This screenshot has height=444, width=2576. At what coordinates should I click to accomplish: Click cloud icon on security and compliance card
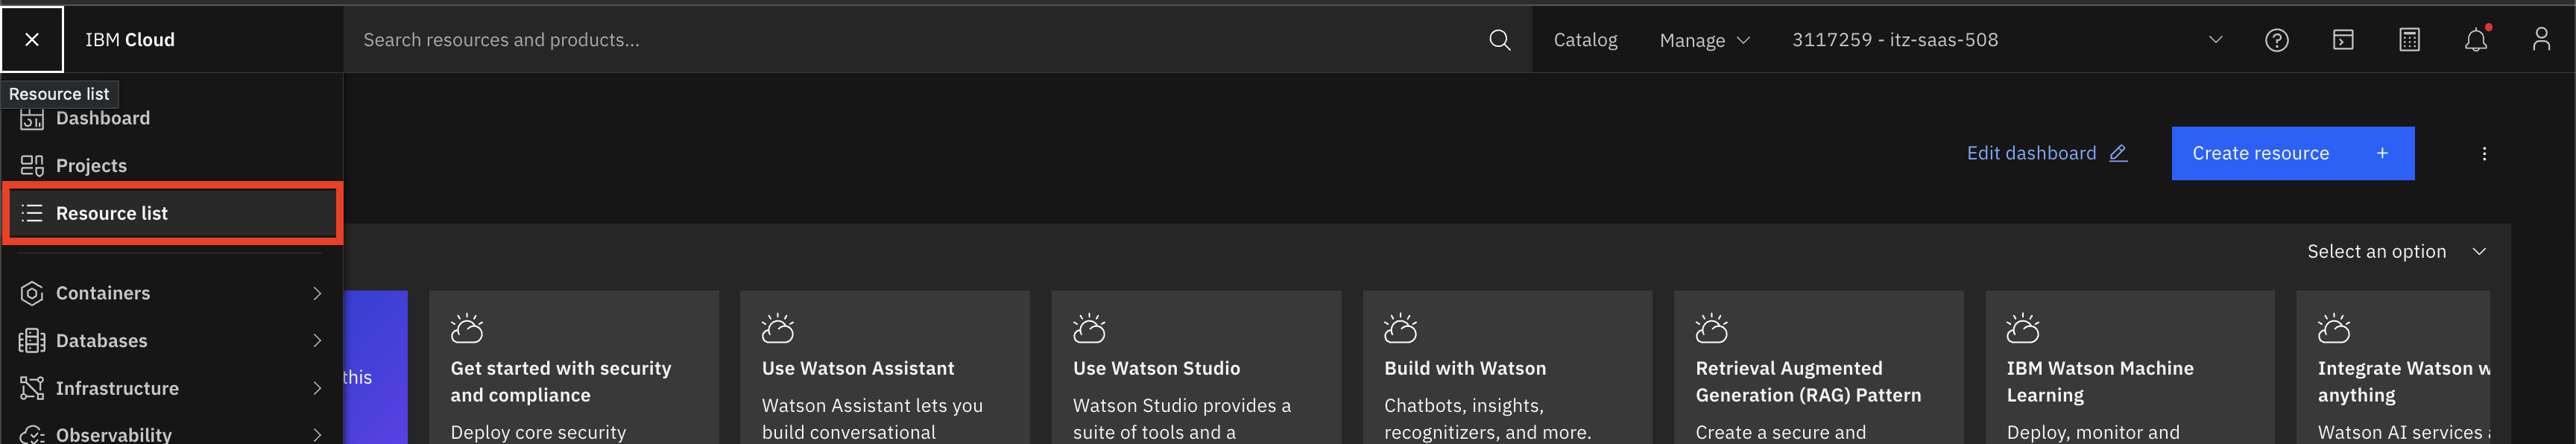466,328
